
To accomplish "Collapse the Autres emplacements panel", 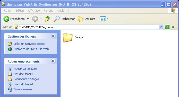I will [x=53, y=61].
